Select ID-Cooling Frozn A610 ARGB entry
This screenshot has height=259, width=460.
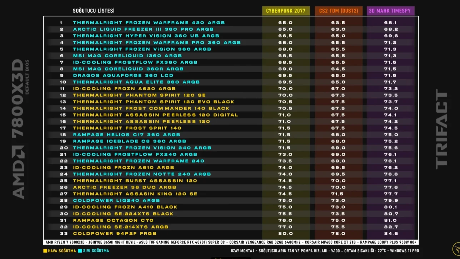click(x=124, y=167)
